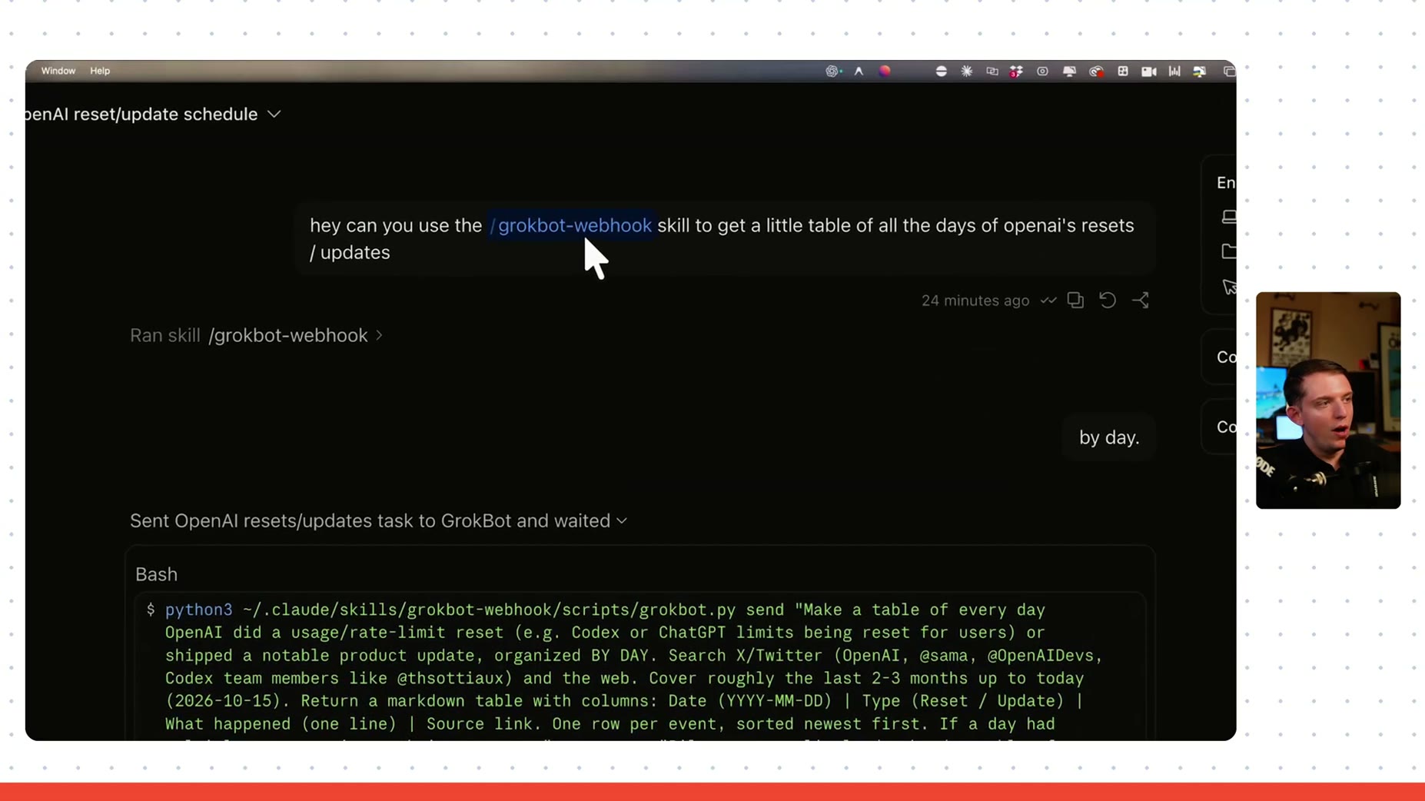Click the screenshot capture menu bar icon
Viewport: 1425px width, 801px height.
point(1042,71)
